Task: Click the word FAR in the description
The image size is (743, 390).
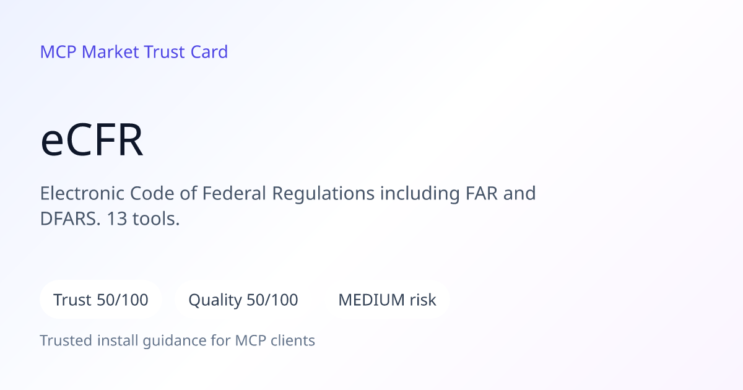Action: [481, 194]
